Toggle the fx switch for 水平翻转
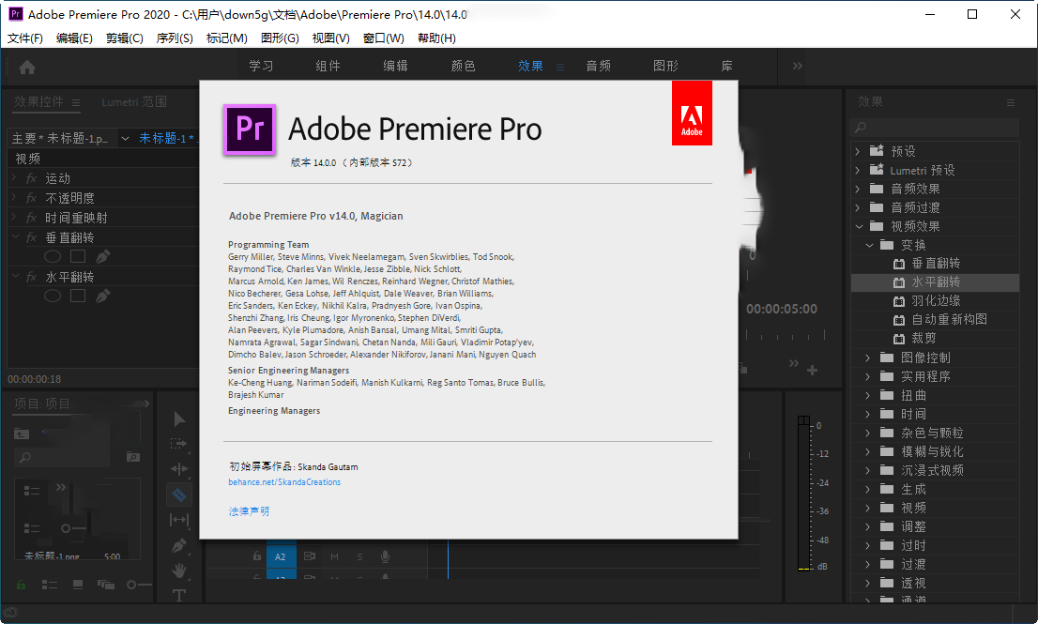1038x624 pixels. pyautogui.click(x=31, y=277)
